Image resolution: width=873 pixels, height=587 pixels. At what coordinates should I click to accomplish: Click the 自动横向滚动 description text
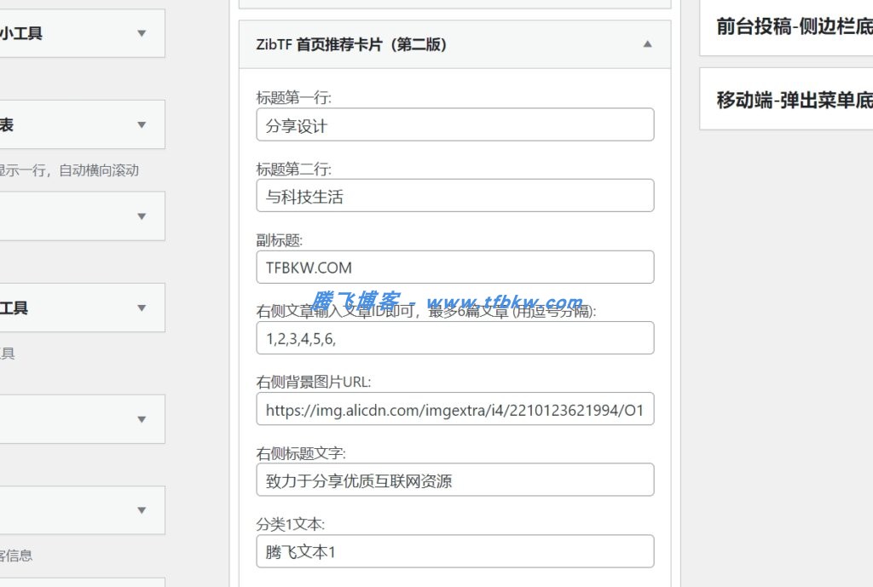(x=99, y=170)
